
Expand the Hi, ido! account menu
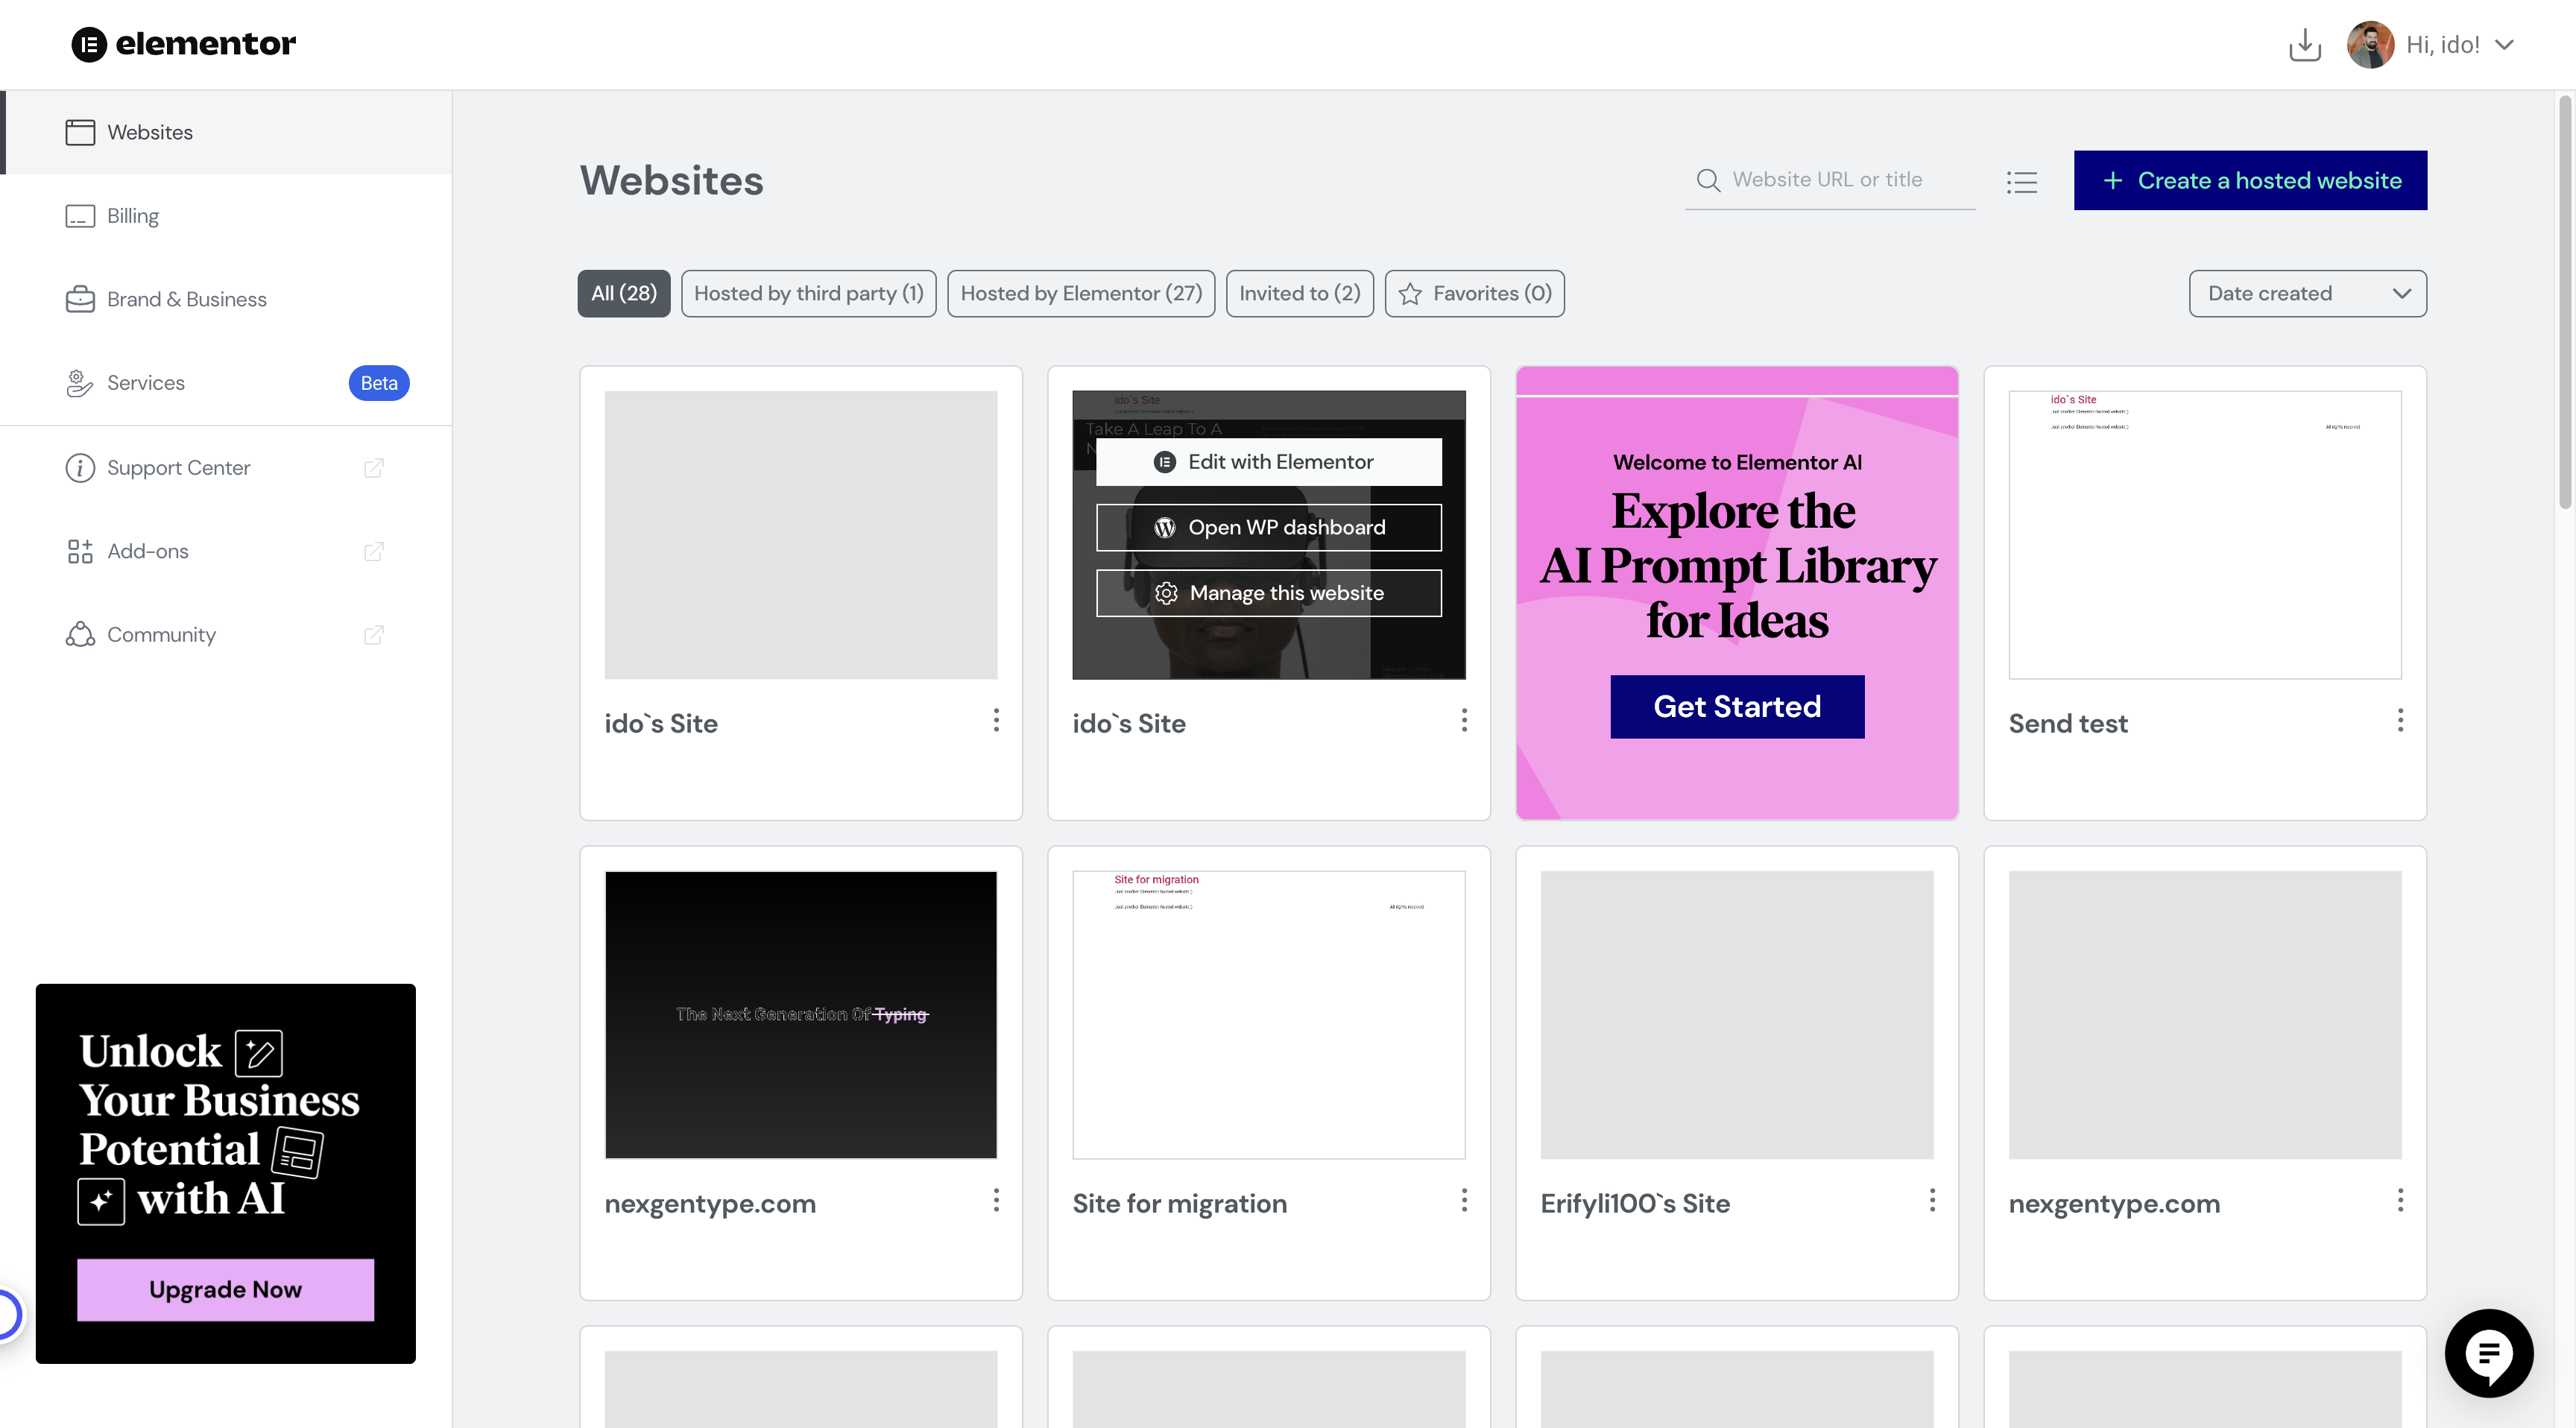pyautogui.click(x=2459, y=45)
